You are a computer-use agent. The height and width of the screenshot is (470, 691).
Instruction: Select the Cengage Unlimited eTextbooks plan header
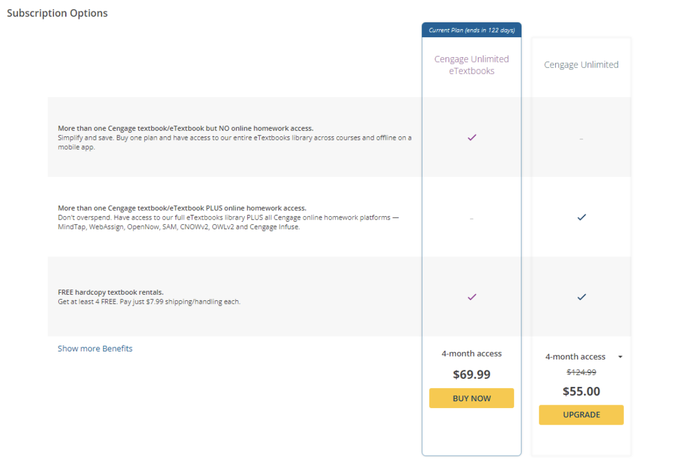(472, 65)
